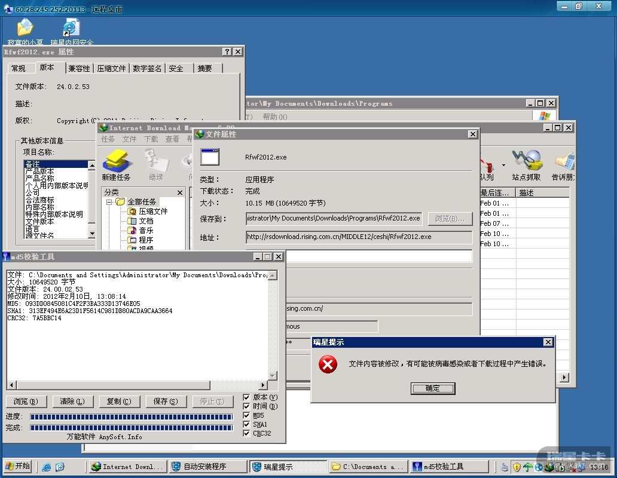Toggle the 时间(D) checkbox

coord(246,406)
